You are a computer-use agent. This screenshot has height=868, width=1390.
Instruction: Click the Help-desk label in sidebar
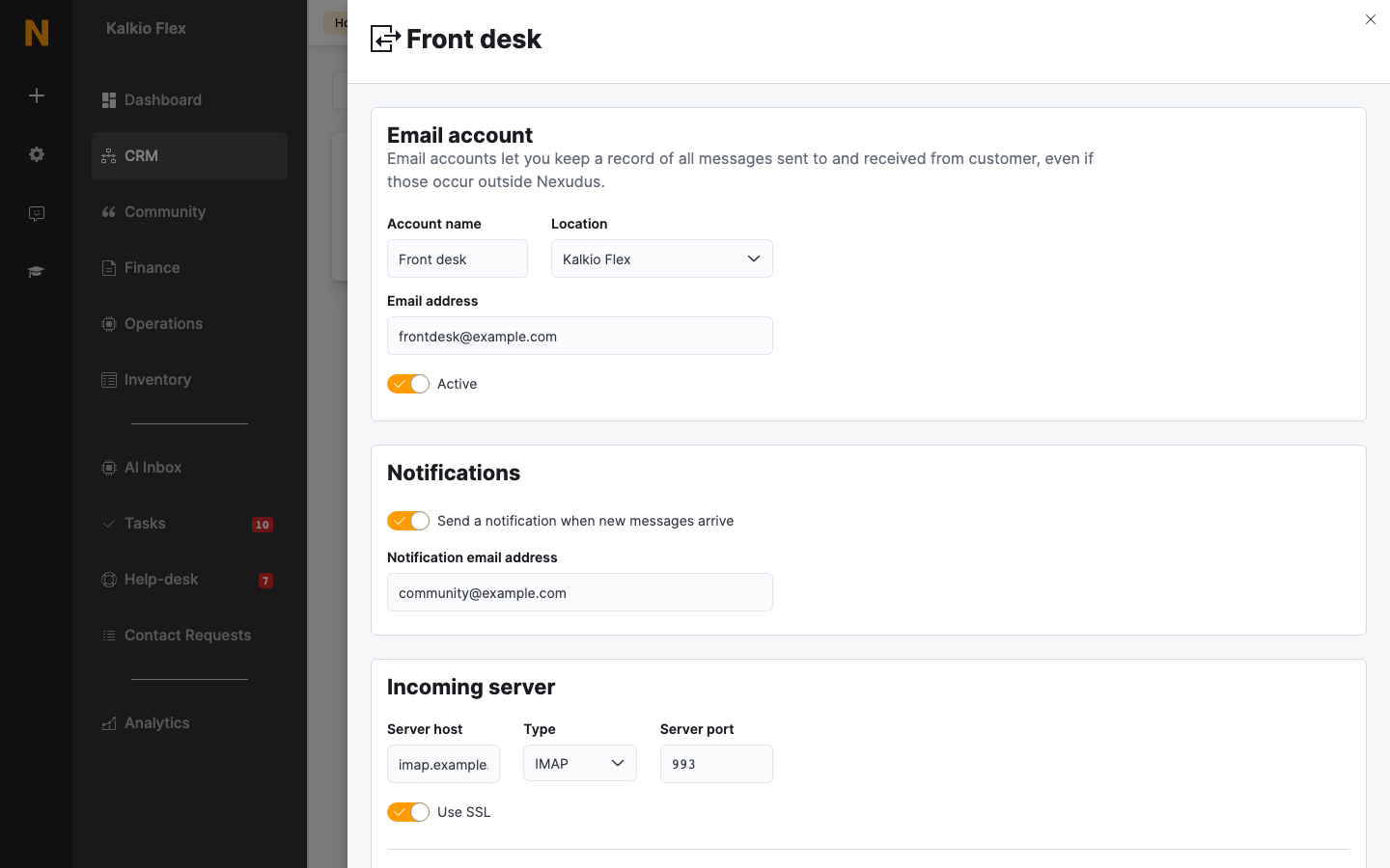tap(161, 580)
